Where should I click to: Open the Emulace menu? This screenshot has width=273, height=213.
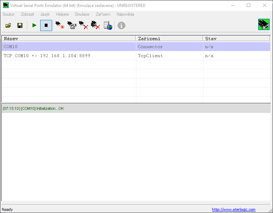coord(82,14)
